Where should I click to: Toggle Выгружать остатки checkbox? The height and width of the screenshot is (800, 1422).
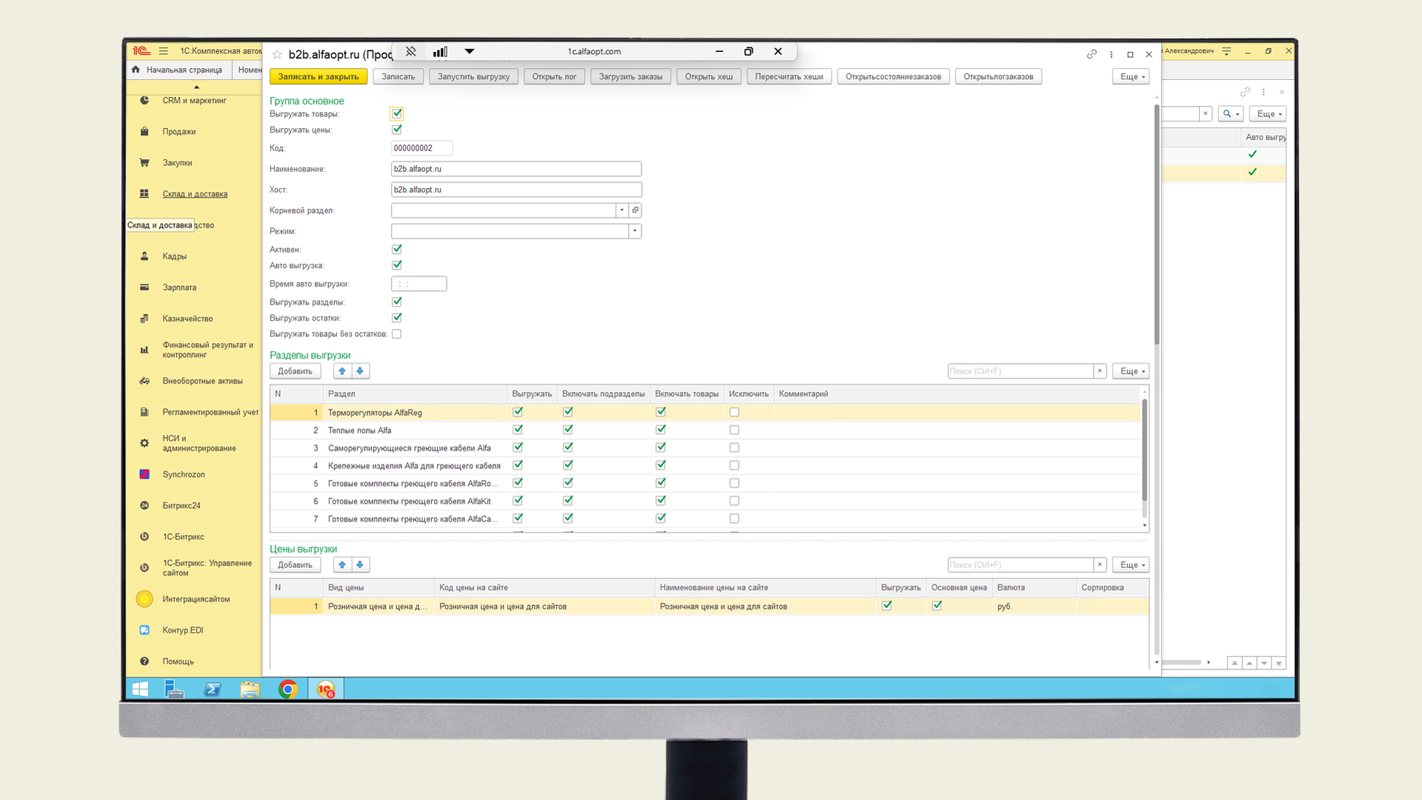tap(397, 318)
